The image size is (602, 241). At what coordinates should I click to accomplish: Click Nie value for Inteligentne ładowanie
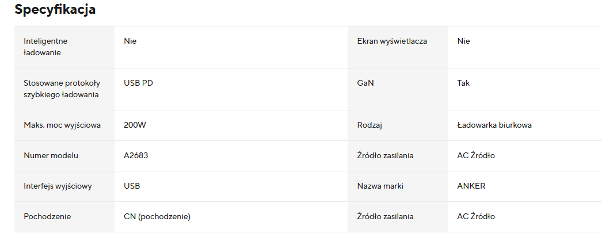pyautogui.click(x=130, y=41)
